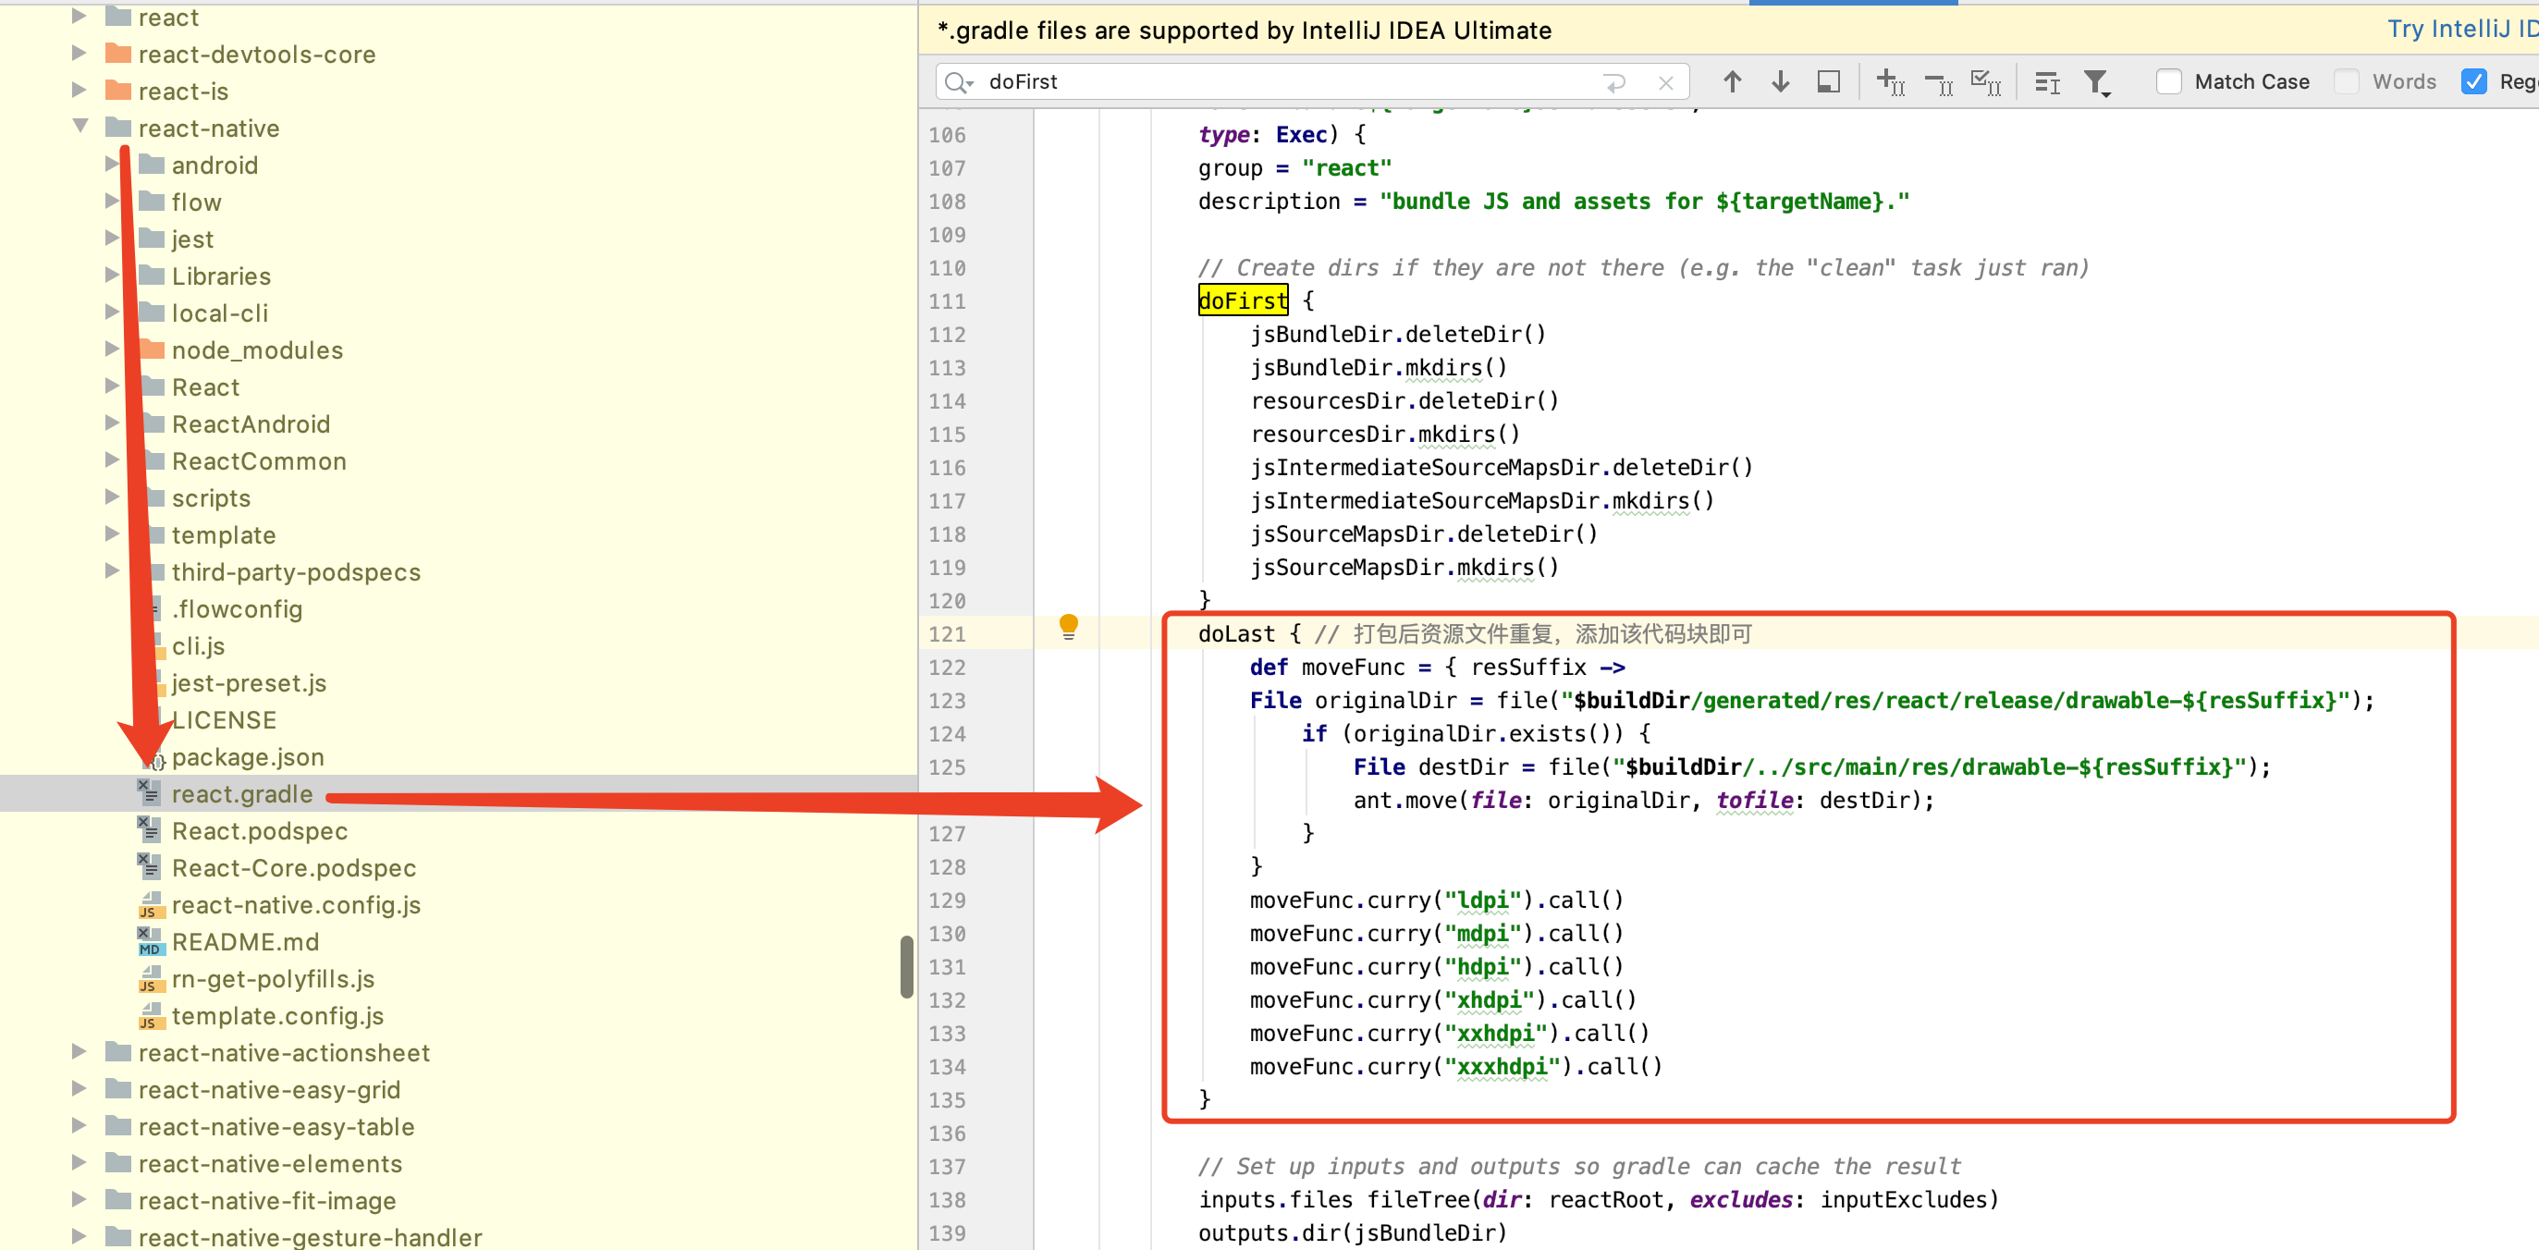Enable the Match Case checkbox

2167,81
